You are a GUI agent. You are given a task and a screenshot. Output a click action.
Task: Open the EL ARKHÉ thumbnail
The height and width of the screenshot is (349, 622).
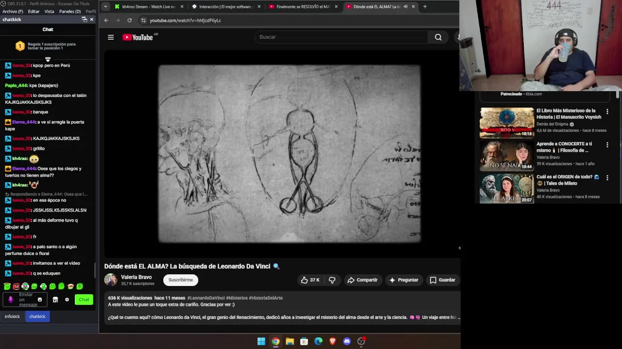[x=507, y=189]
